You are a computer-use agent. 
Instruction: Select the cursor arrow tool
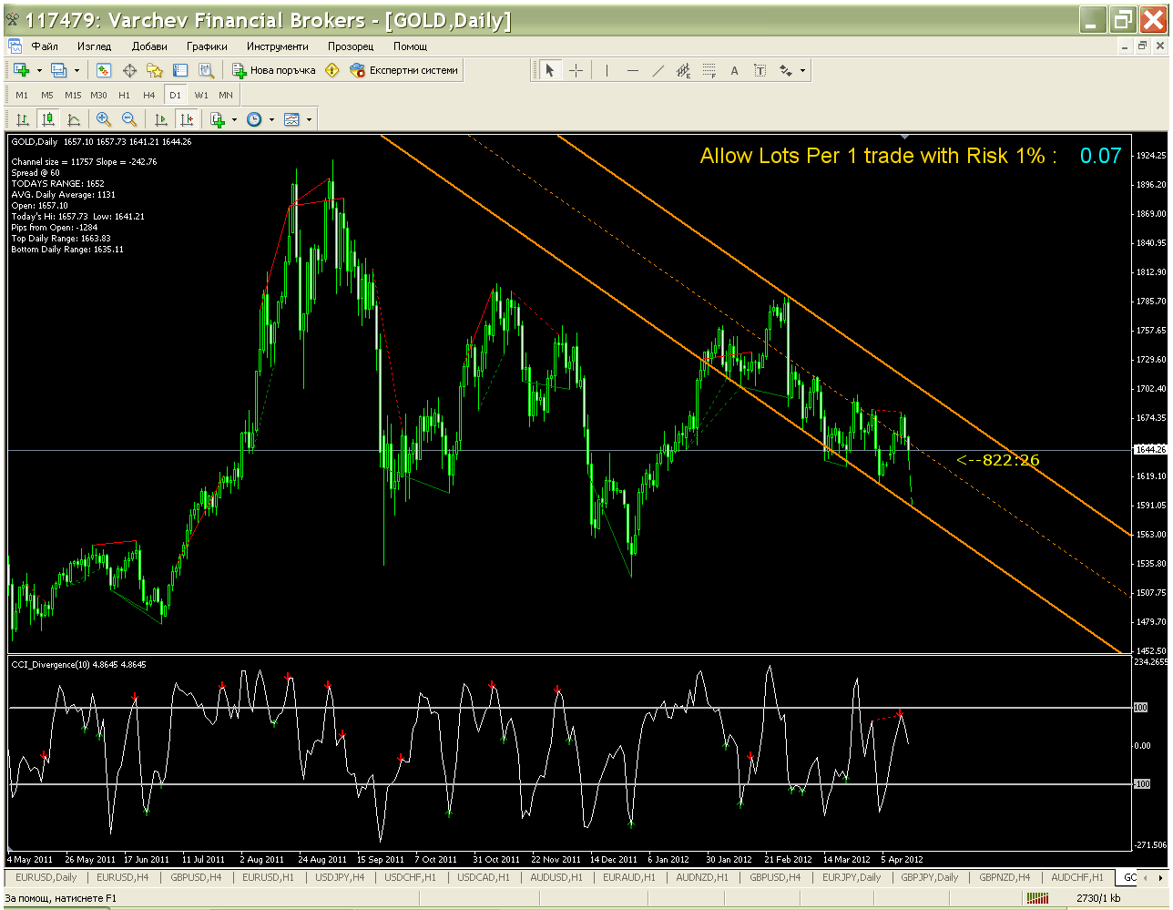550,70
